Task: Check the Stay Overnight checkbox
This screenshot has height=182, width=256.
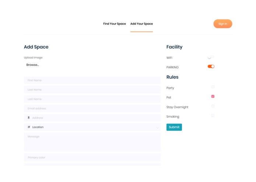Action: pos(213,106)
